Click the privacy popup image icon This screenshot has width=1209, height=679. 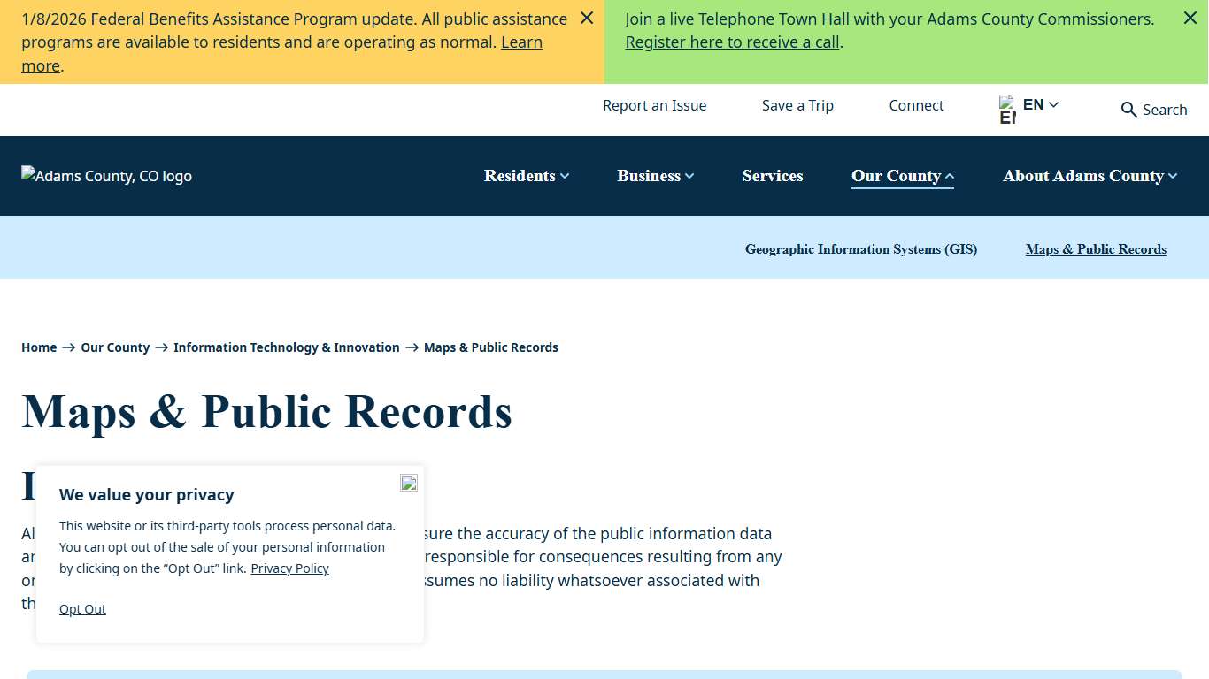pyautogui.click(x=408, y=483)
